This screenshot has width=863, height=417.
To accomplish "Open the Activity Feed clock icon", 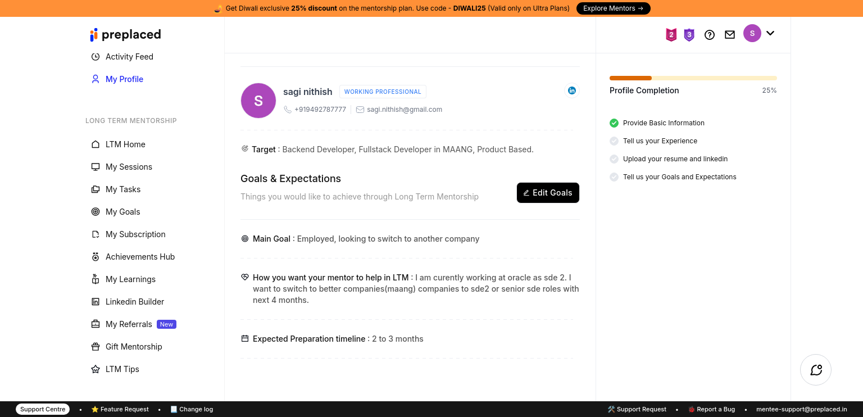I will point(96,57).
